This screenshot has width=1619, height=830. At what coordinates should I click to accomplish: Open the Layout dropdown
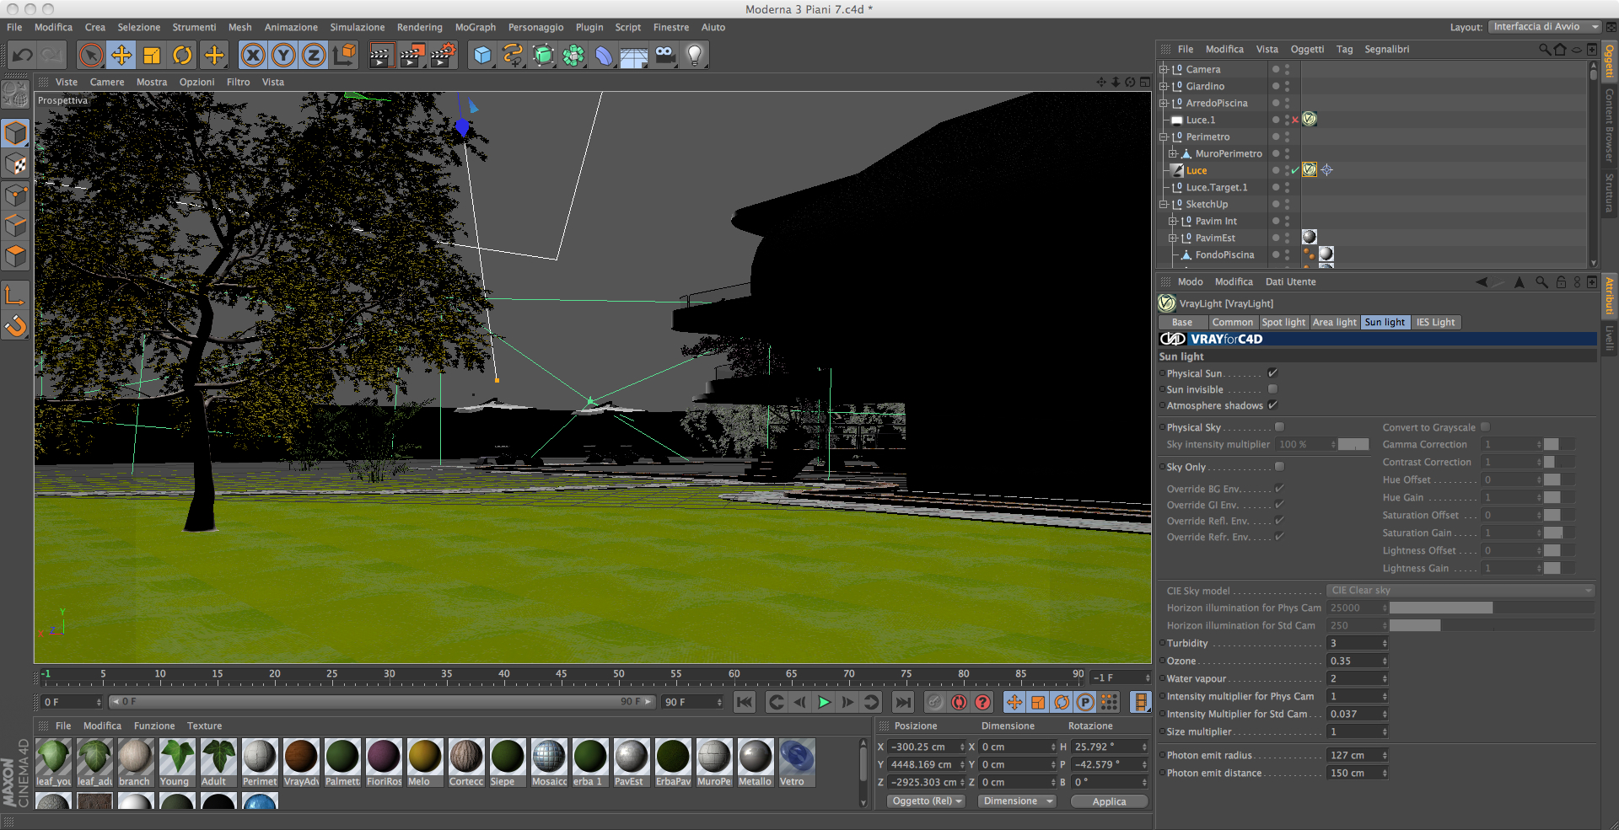pos(1545,27)
